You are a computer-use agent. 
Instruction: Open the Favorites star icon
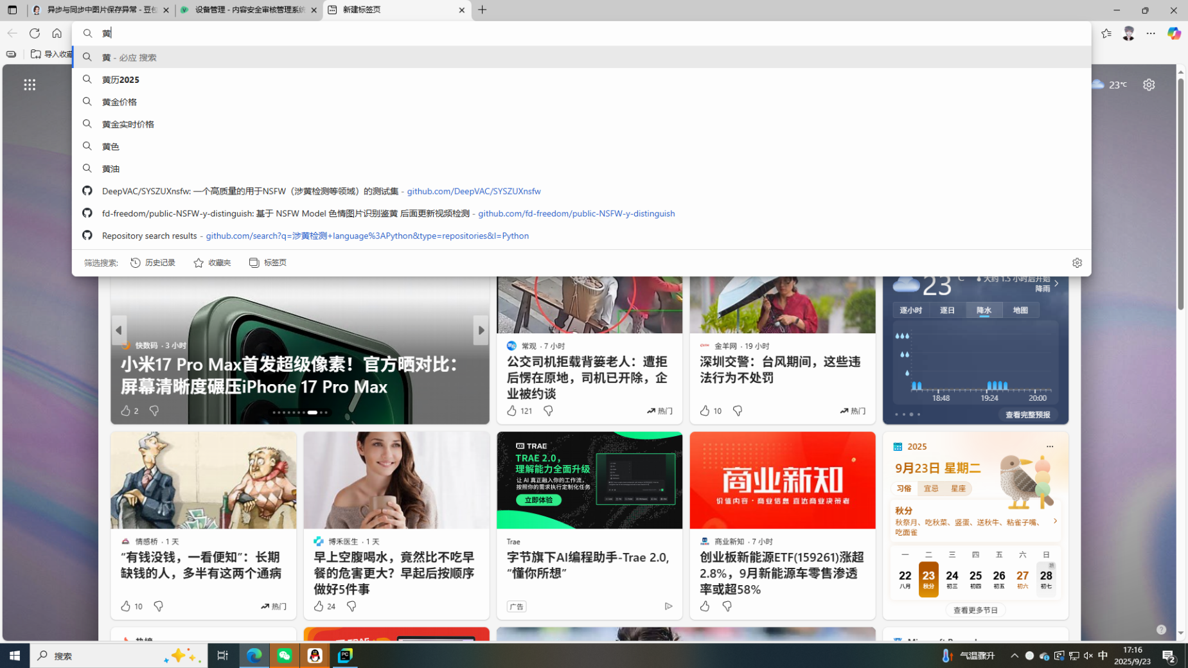point(1106,33)
